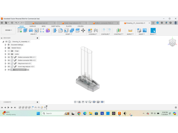Toggle visibility of the Origin folder
The image size is (178, 133).
point(9,51)
